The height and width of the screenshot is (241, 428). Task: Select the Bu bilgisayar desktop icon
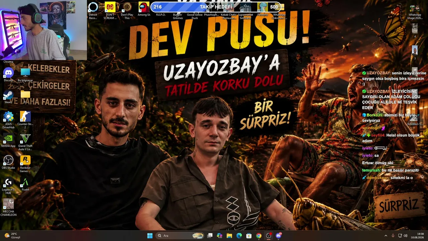pyautogui.click(x=25, y=74)
